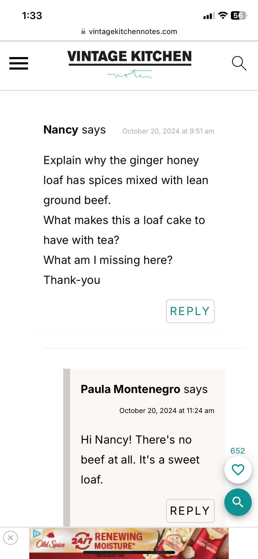
Task: Tap the Wi-Fi icon in the status bar
Action: (223, 15)
